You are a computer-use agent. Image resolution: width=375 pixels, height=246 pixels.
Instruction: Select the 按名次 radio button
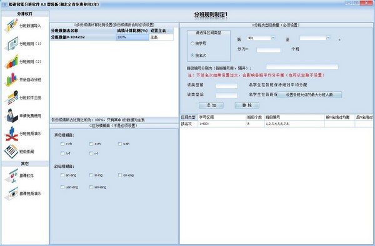(192, 55)
